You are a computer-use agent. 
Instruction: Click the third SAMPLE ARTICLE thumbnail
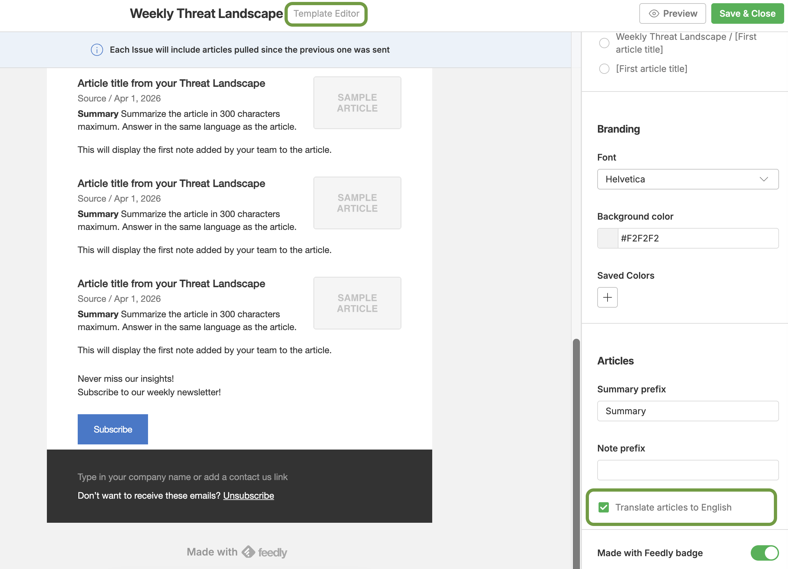click(x=357, y=303)
